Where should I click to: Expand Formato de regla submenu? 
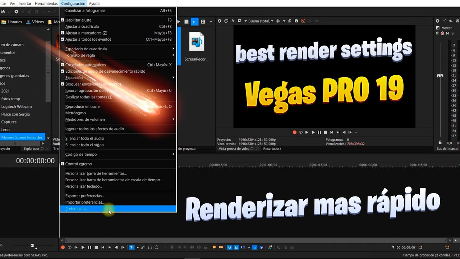point(118,55)
